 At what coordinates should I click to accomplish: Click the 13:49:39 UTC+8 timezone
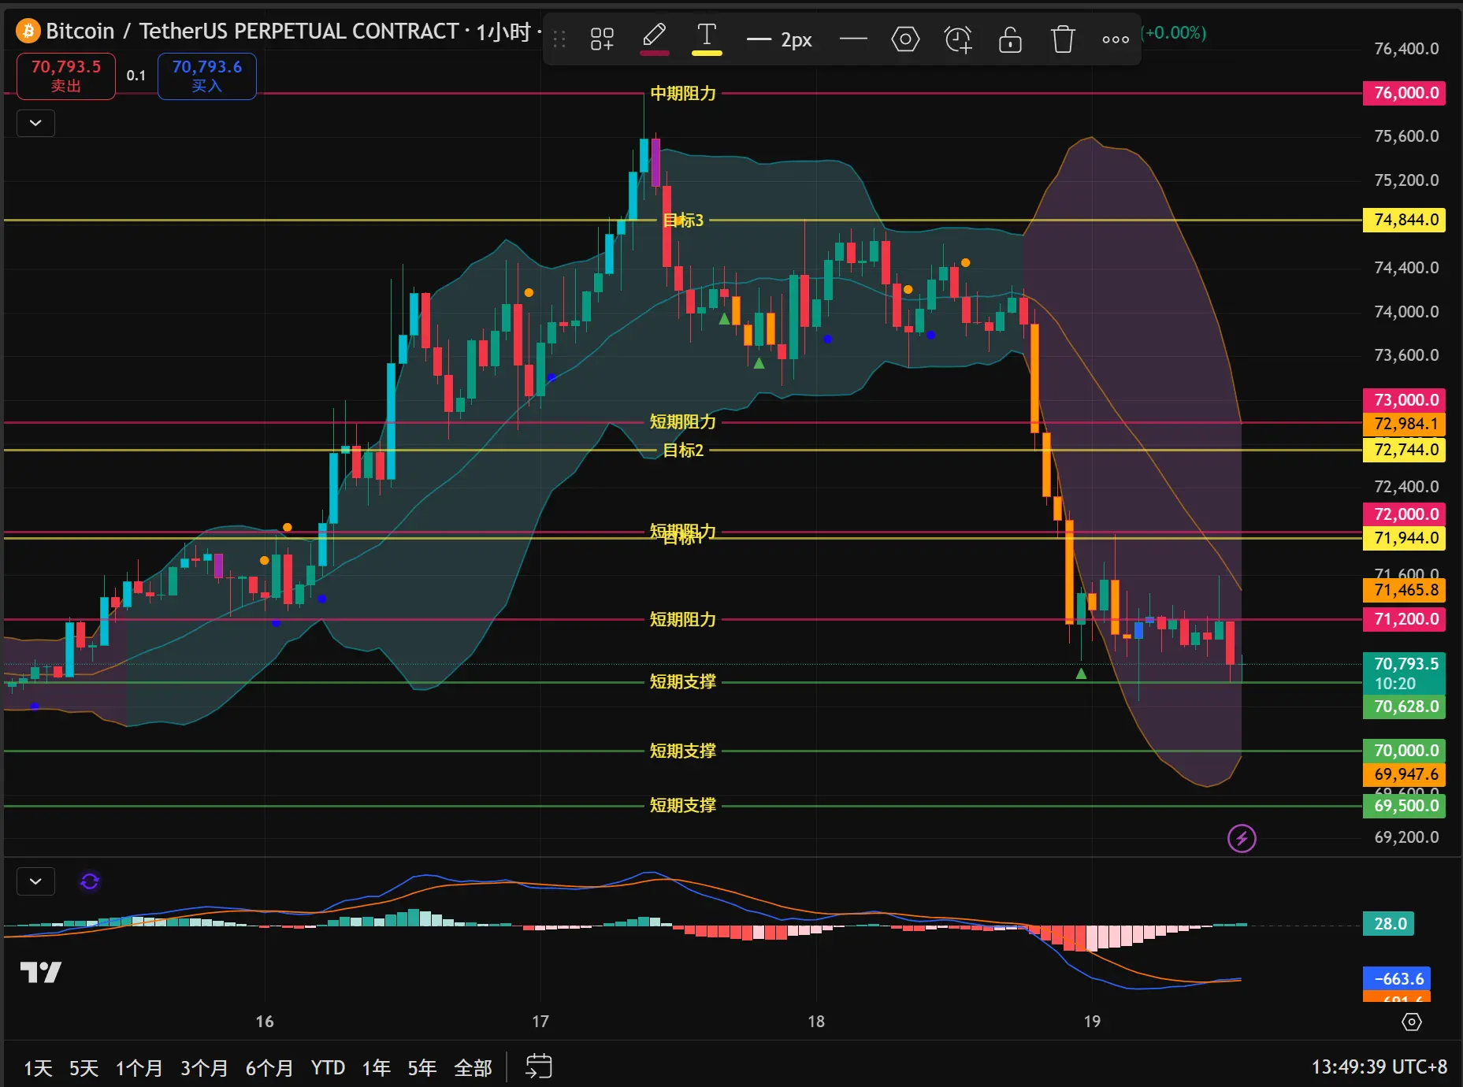coord(1379,1067)
